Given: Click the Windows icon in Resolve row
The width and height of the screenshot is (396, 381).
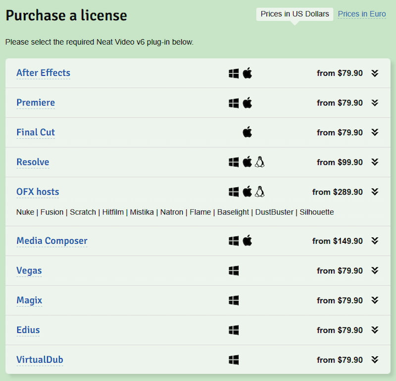Looking at the screenshot, I should [x=234, y=163].
